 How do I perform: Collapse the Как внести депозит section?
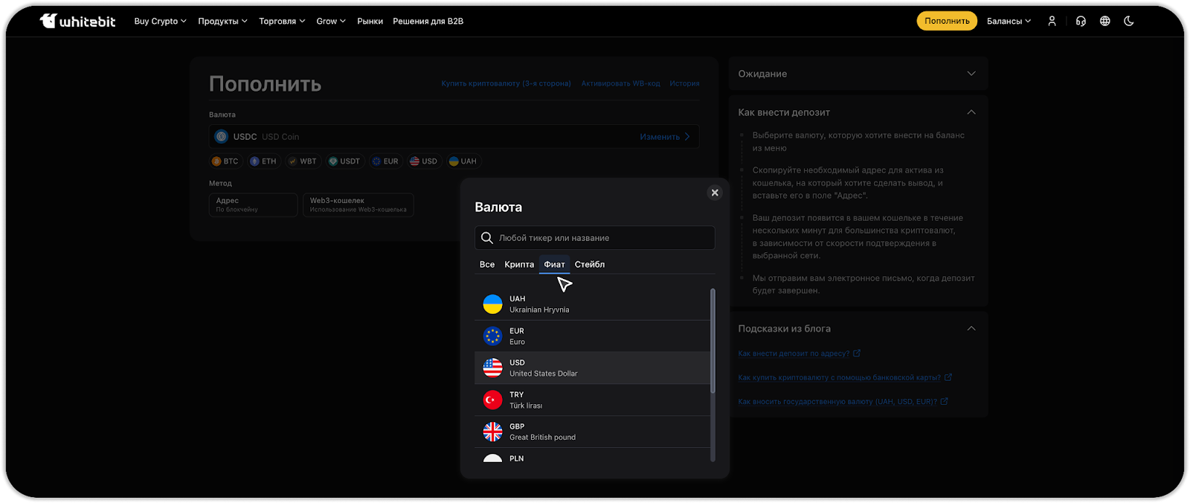971,112
